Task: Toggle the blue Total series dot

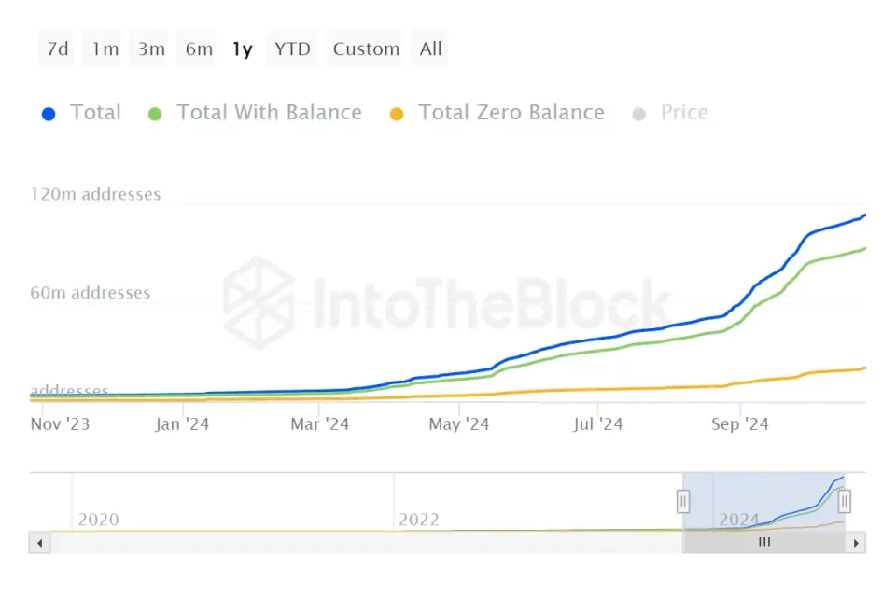Action: (x=49, y=114)
